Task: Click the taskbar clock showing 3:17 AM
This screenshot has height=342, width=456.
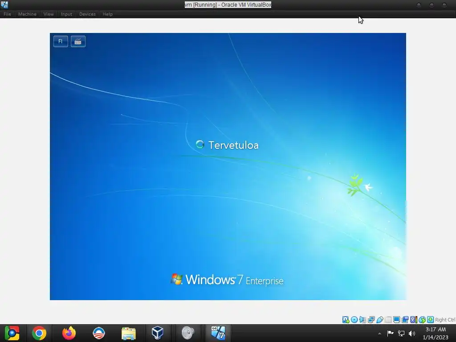Action: coord(436,333)
